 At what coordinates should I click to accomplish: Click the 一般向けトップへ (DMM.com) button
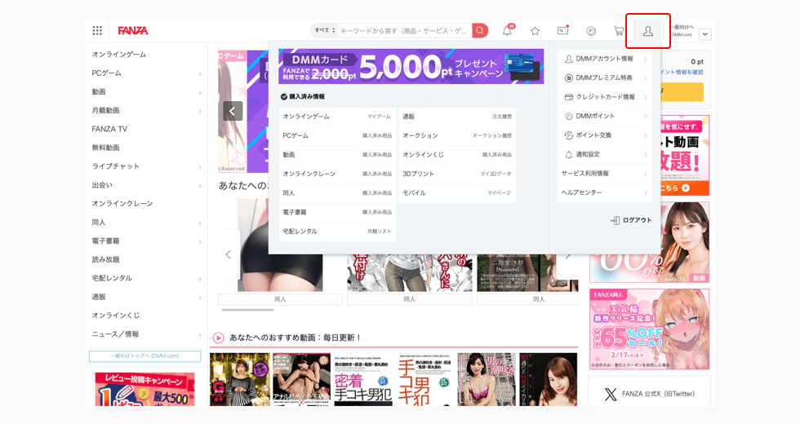(x=144, y=356)
